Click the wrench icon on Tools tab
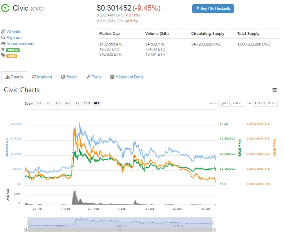284x234 pixels. [x=89, y=77]
